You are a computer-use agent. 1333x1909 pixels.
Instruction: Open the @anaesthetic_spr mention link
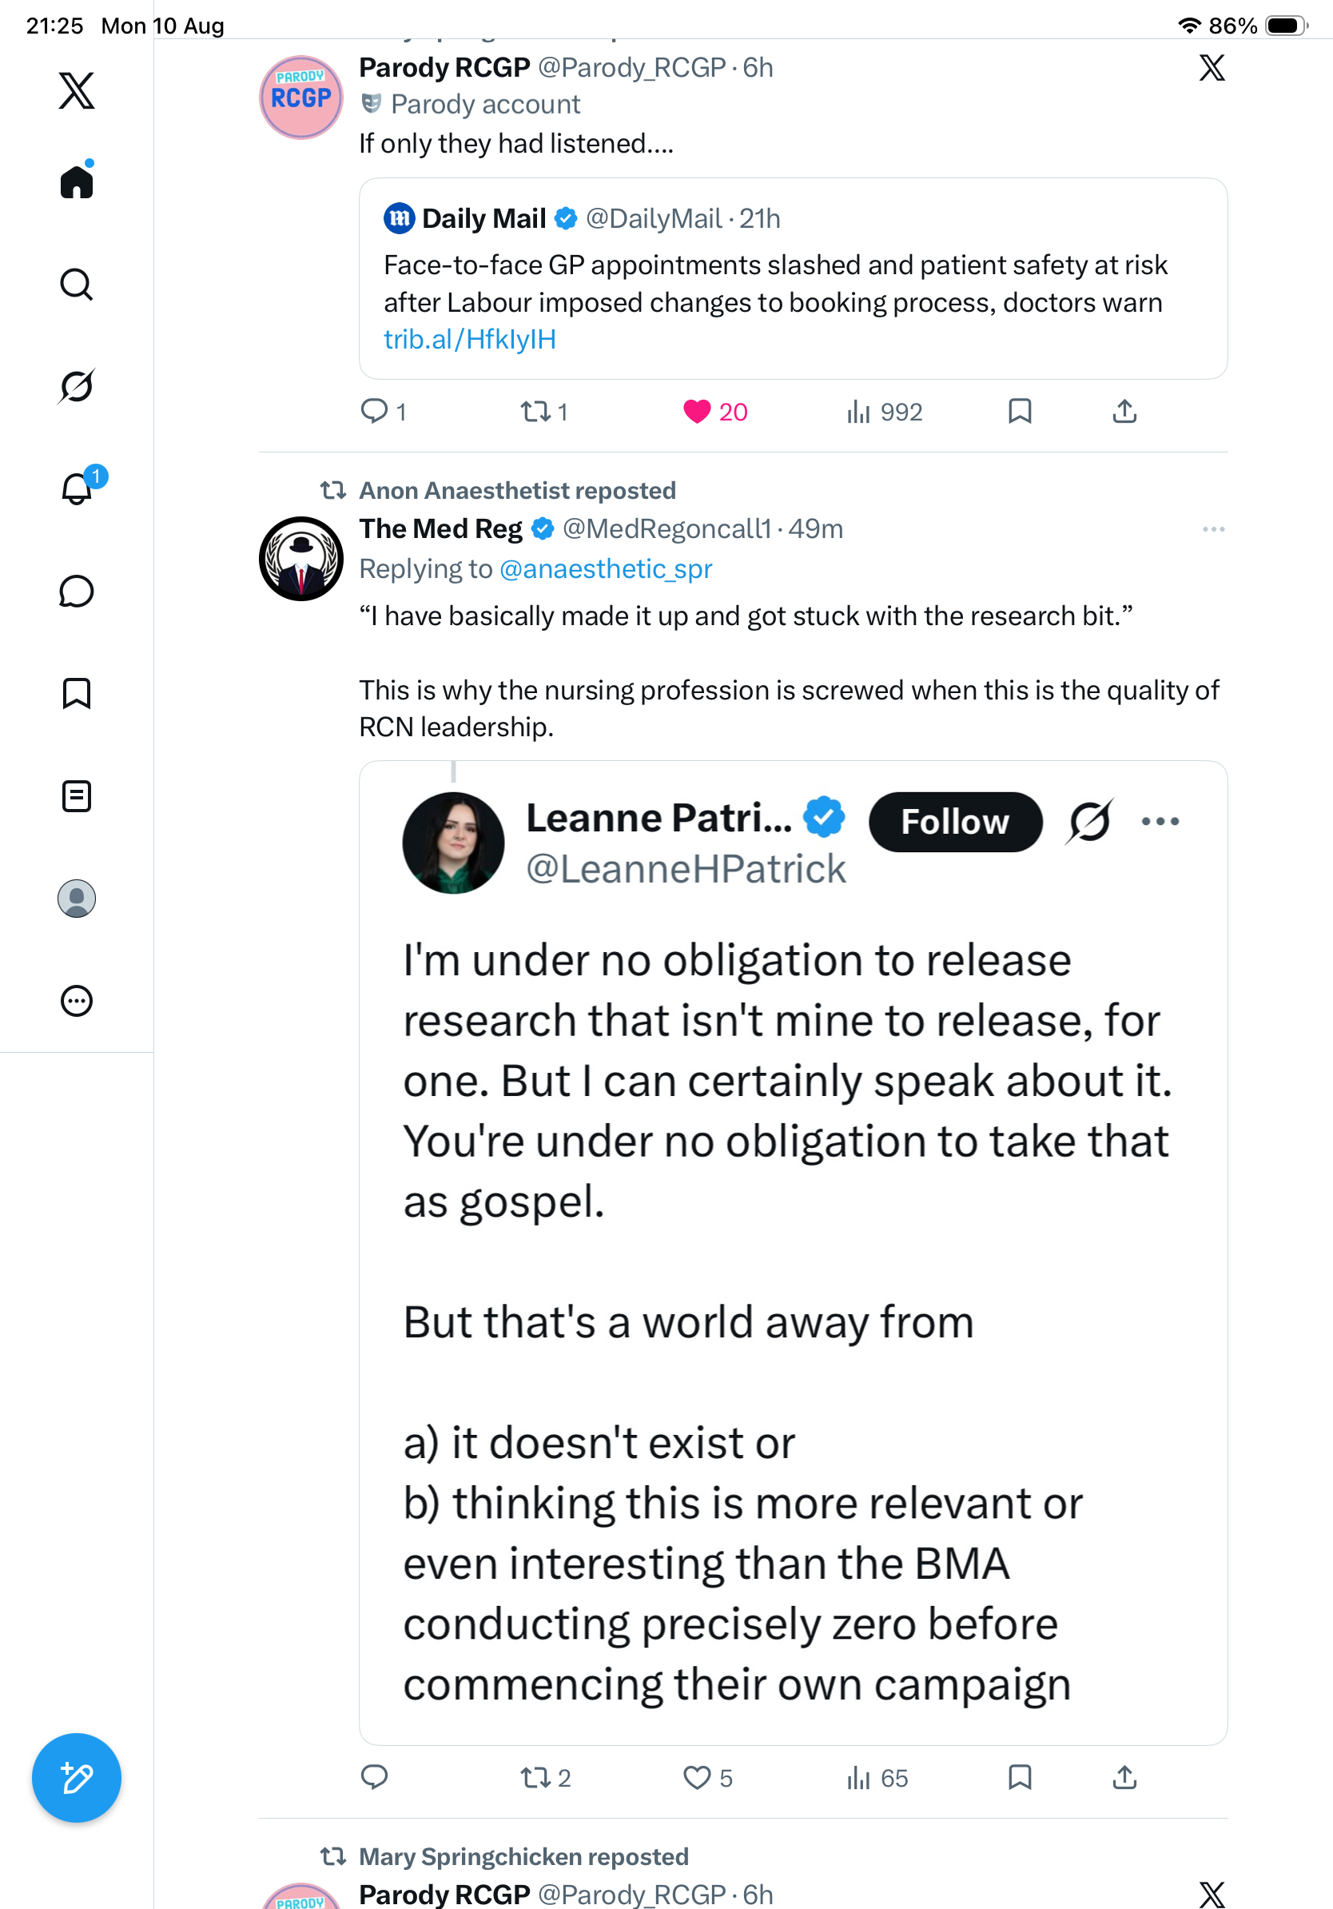click(606, 568)
